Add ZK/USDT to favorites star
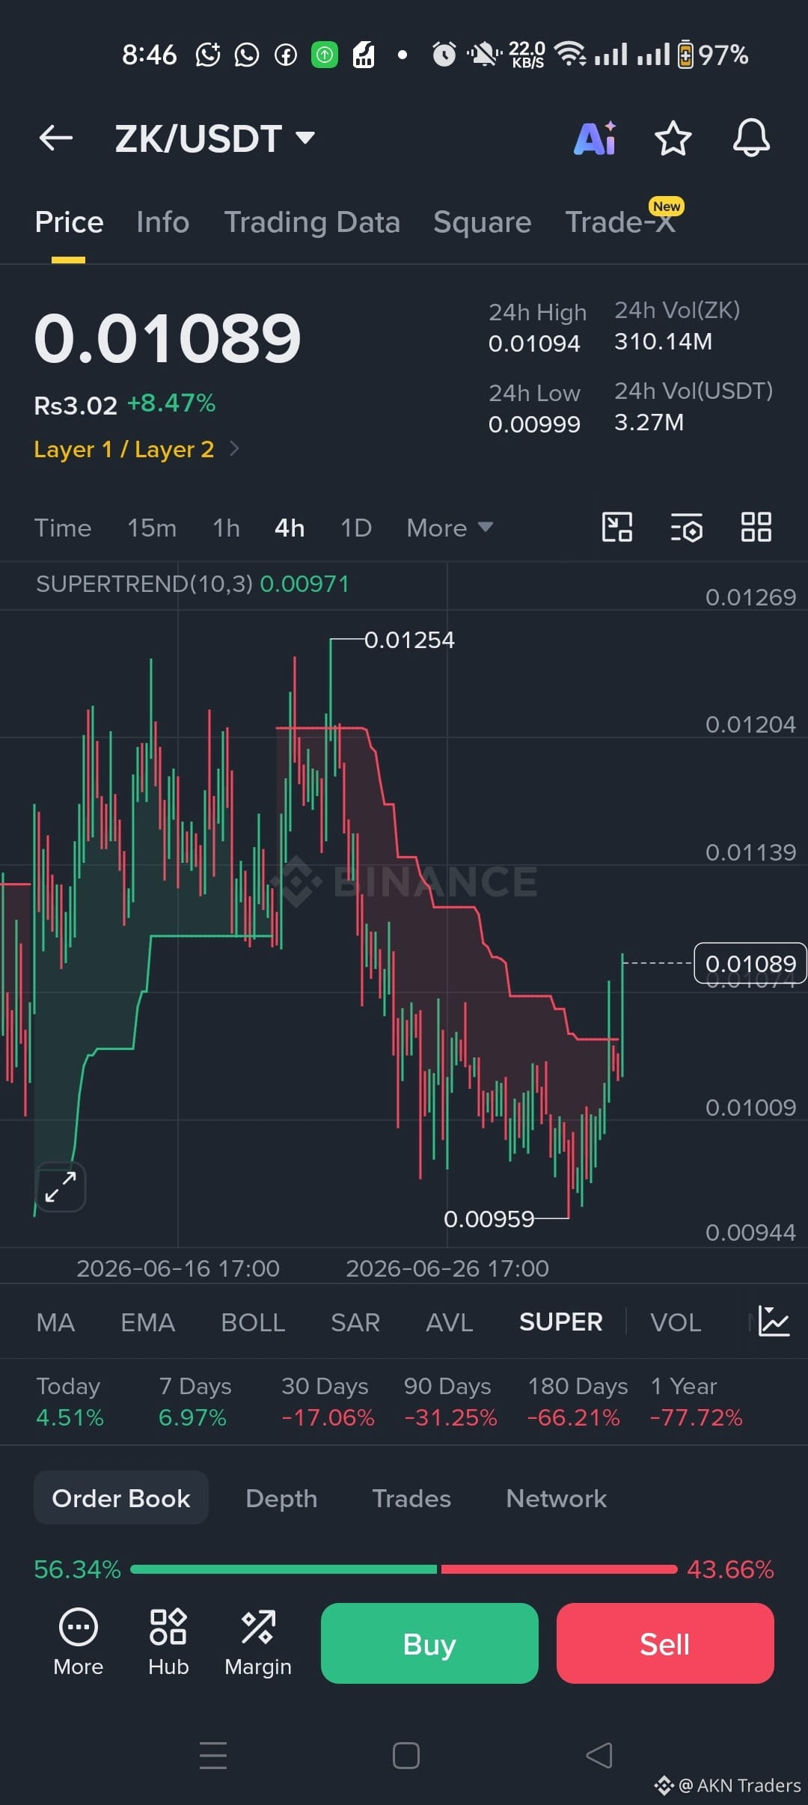Screen dimensions: 808x1805 [673, 138]
